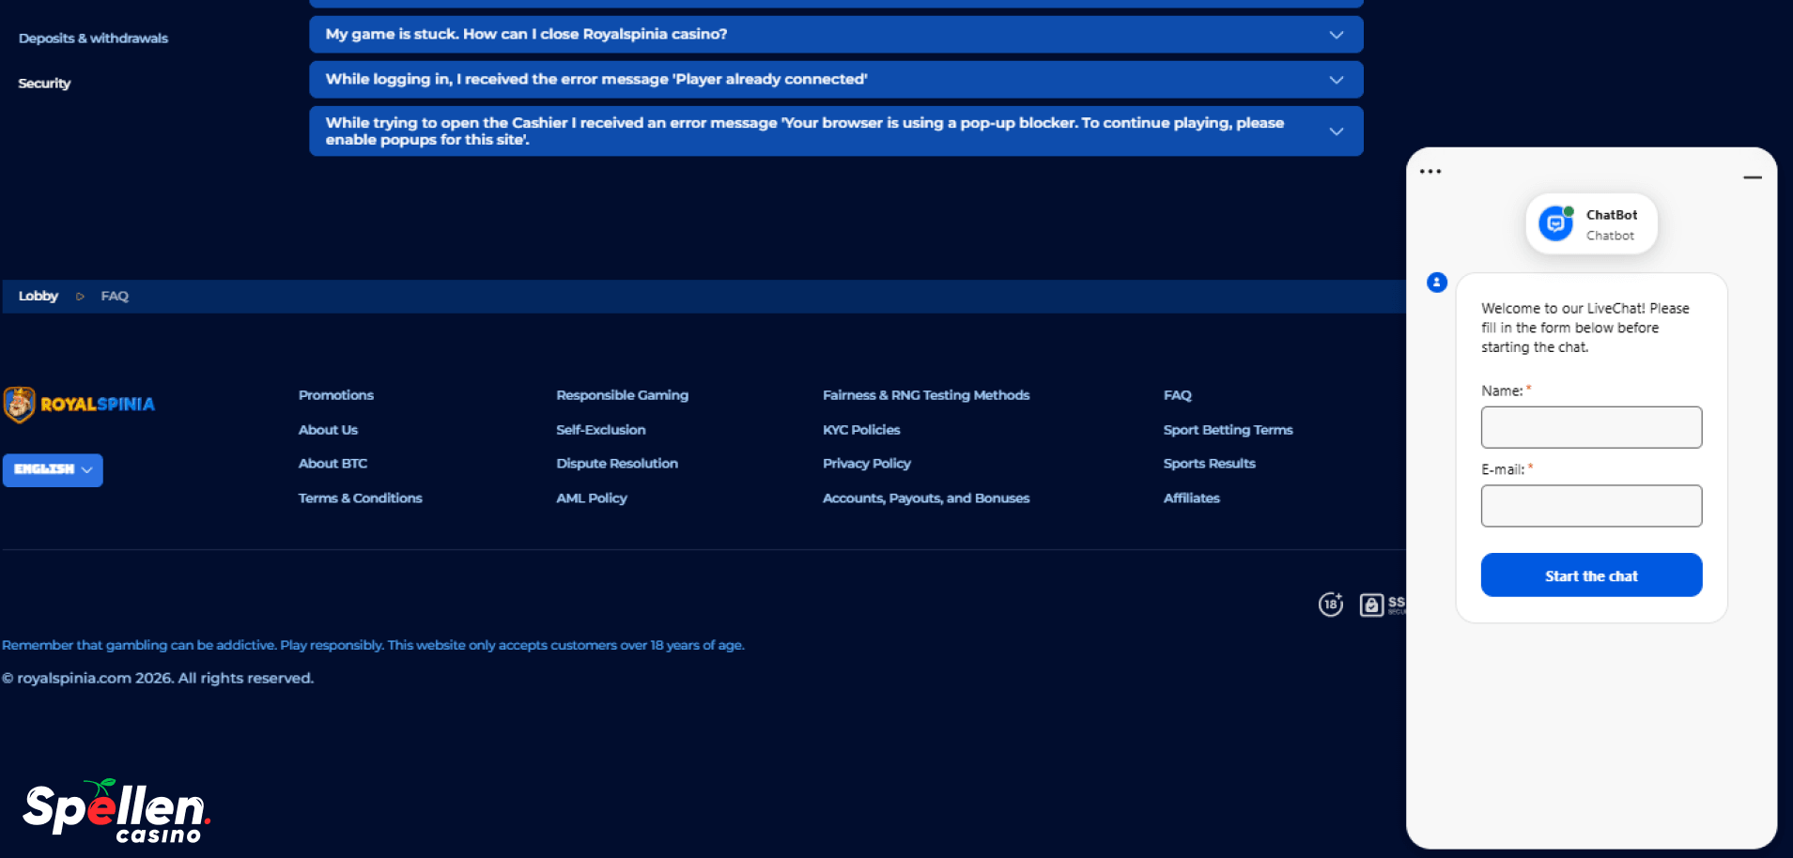Click the 18+ age restriction icon
Image resolution: width=1793 pixels, height=858 pixels.
pyautogui.click(x=1330, y=605)
